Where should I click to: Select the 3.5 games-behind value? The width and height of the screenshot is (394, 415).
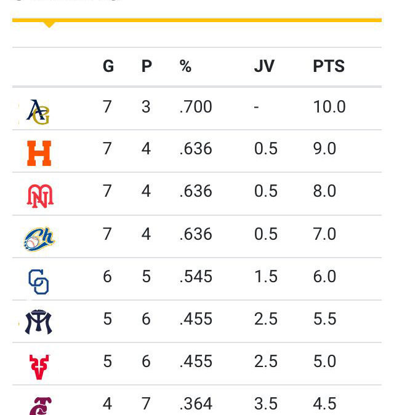(266, 404)
